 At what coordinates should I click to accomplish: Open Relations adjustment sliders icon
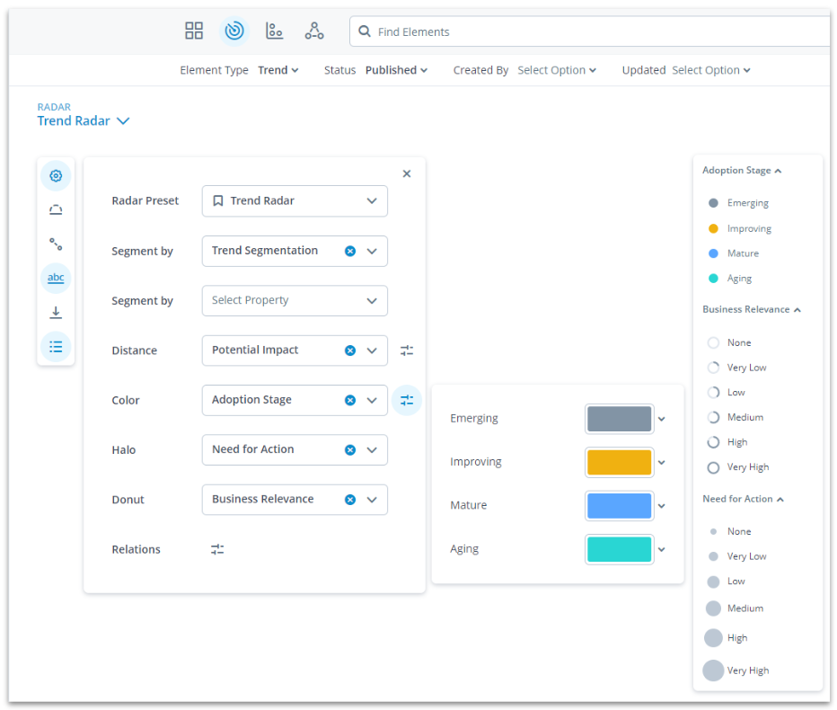click(x=217, y=549)
